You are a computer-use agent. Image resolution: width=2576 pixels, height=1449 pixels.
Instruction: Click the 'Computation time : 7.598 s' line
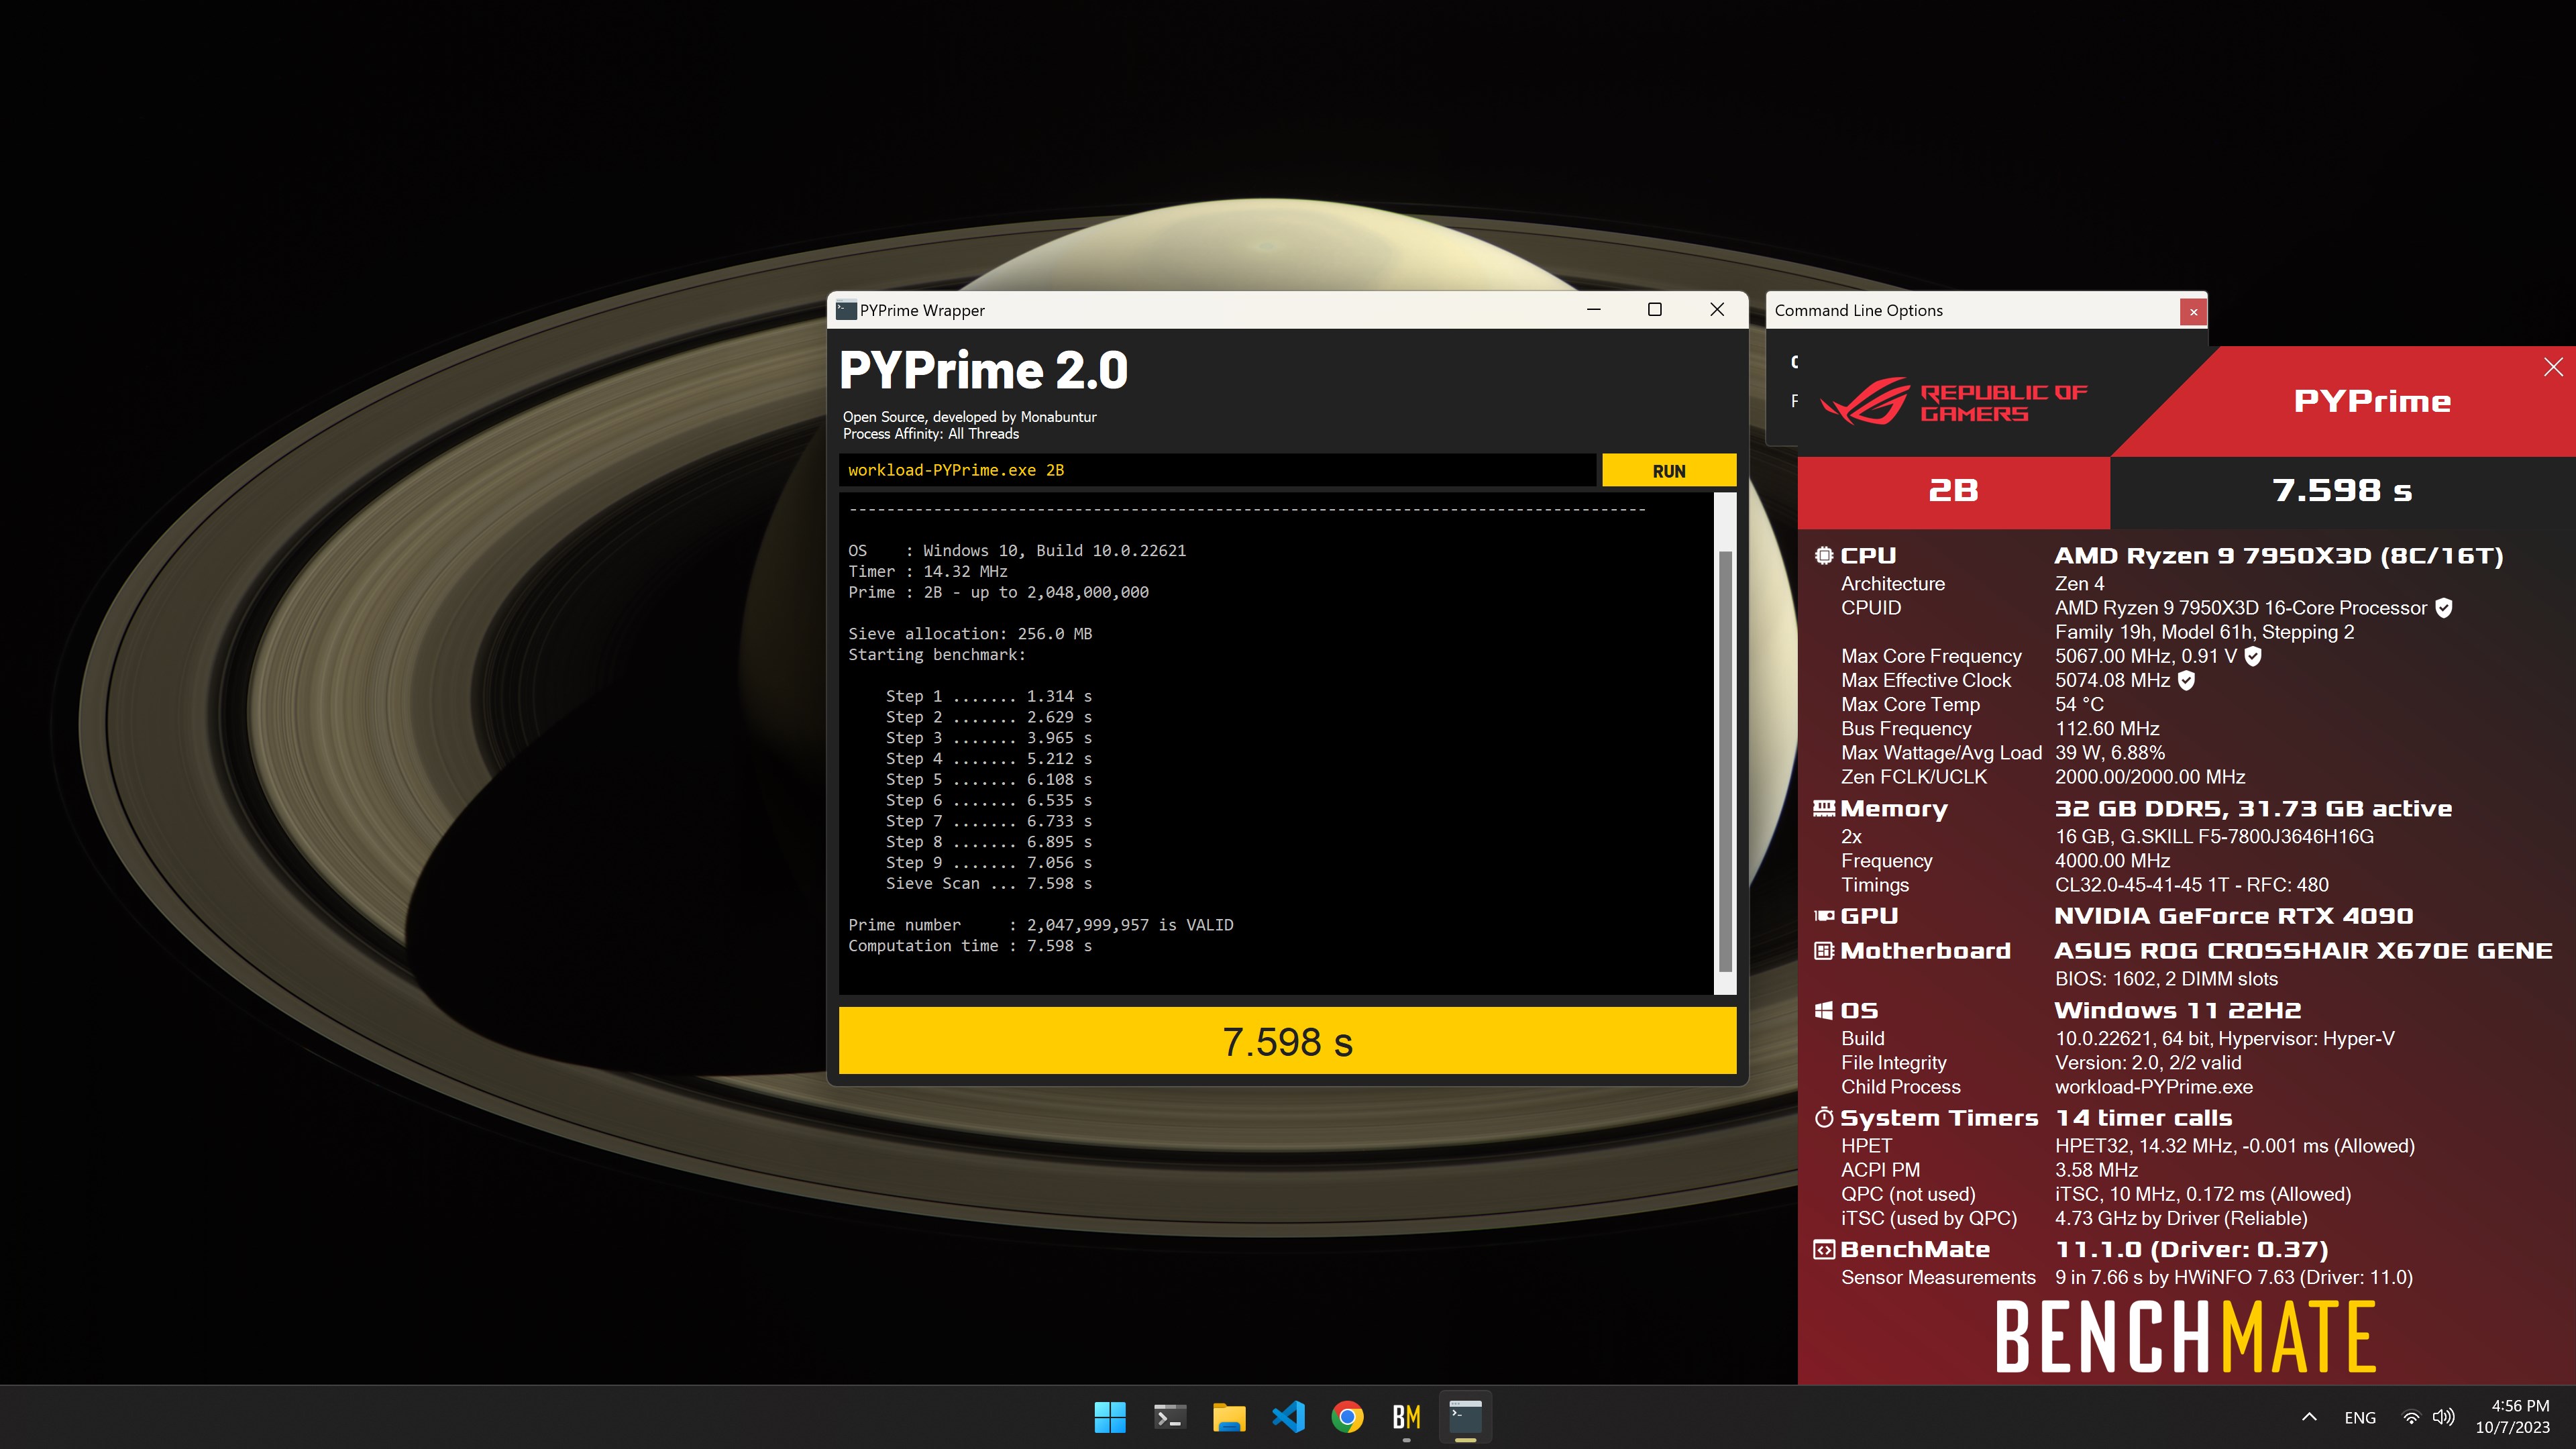970,946
